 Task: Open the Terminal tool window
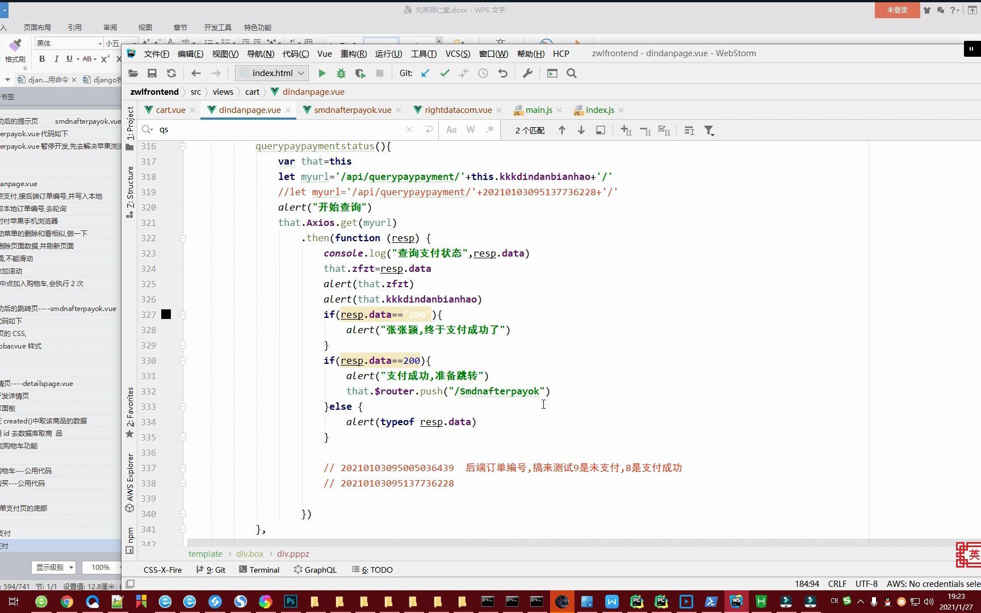259,570
